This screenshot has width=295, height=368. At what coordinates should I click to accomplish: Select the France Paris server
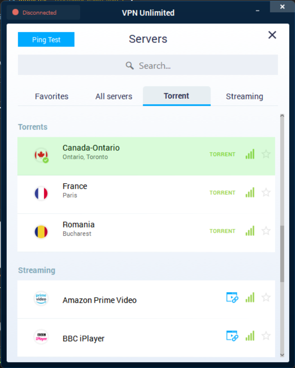(x=146, y=194)
